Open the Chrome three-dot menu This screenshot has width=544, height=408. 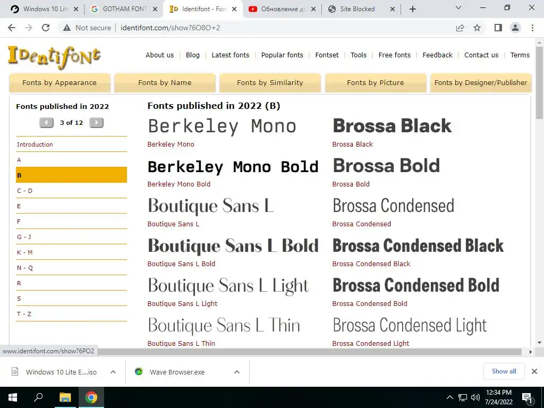tap(532, 28)
